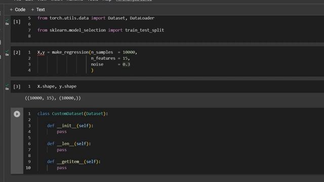Click the 'train_test_split' import line
Image resolution: width=324 pixels, height=182 pixels.
click(x=101, y=30)
